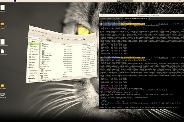Viewport: 184px width, 122px height.
Task: Select Trash in Places sidebar
Action: click(32, 65)
